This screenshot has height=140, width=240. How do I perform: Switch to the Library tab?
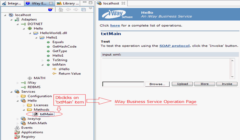click(x=67, y=3)
